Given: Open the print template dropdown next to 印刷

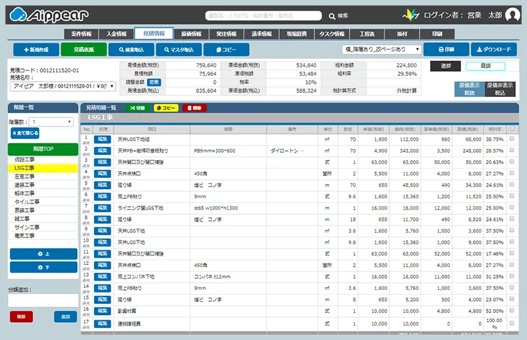Looking at the screenshot, I should tap(381, 49).
